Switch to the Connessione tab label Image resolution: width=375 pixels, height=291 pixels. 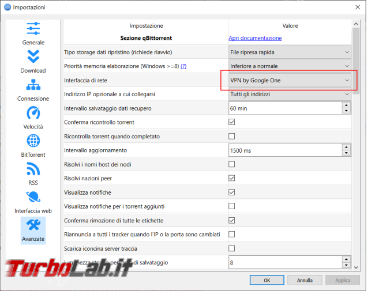click(x=33, y=99)
